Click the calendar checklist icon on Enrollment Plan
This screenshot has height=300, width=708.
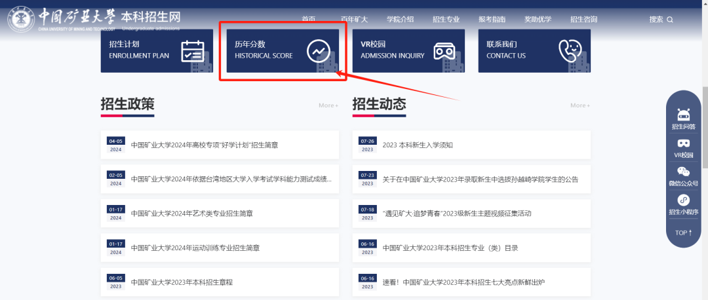click(193, 51)
